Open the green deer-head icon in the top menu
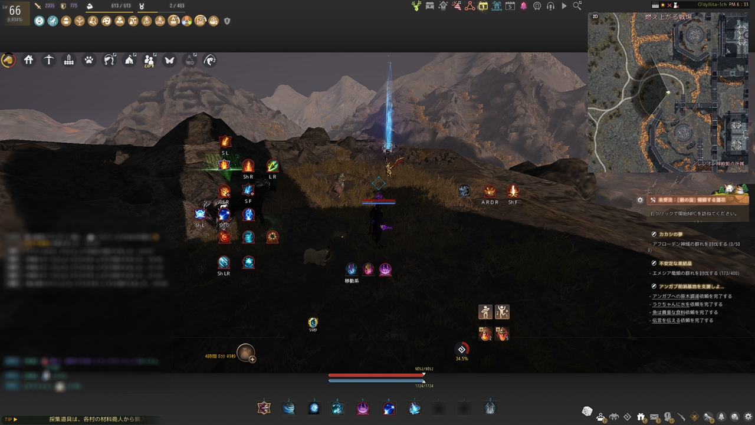Screen dimensions: 755x425 (x=417, y=6)
